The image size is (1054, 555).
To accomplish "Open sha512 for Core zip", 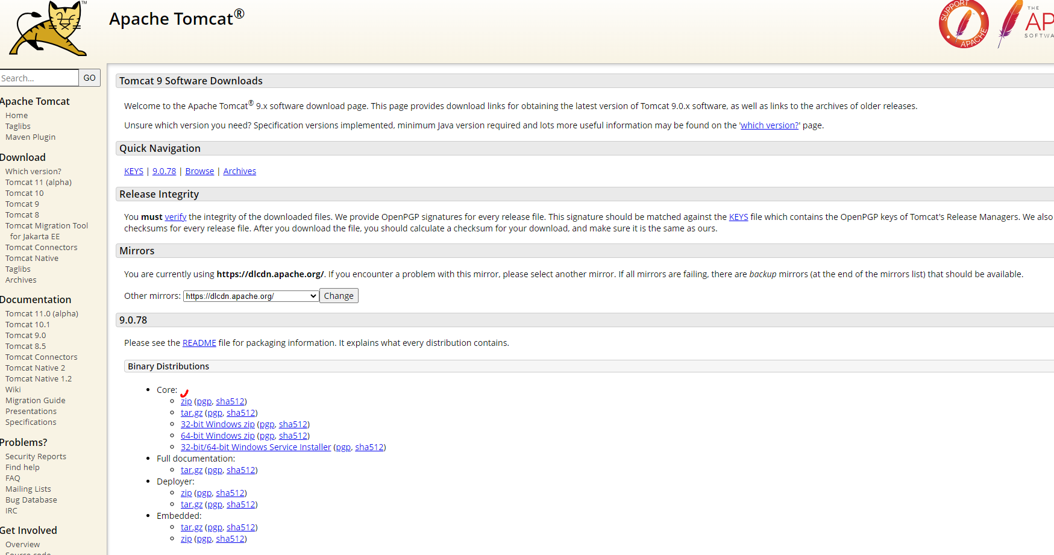I will click(230, 401).
